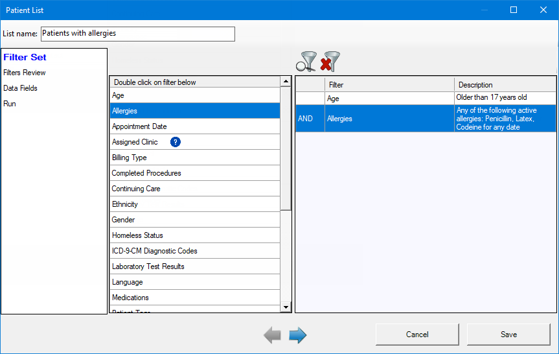Viewport: 559px width, 354px height.
Task: Select the Age row in applied filters
Action: point(426,98)
